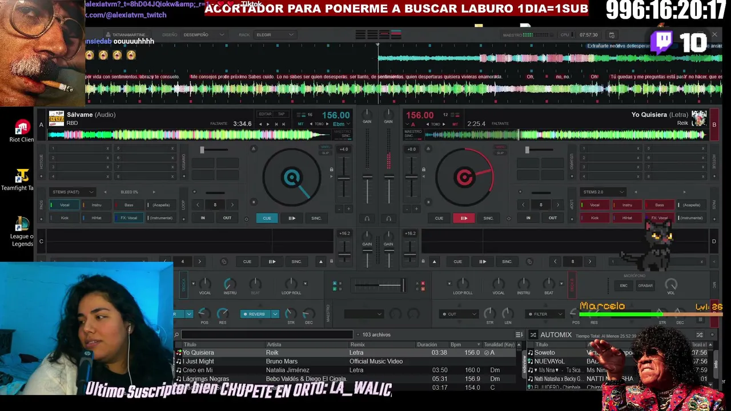Eject the track from deck A
Screen dimensions: 731x411
pos(254,149)
